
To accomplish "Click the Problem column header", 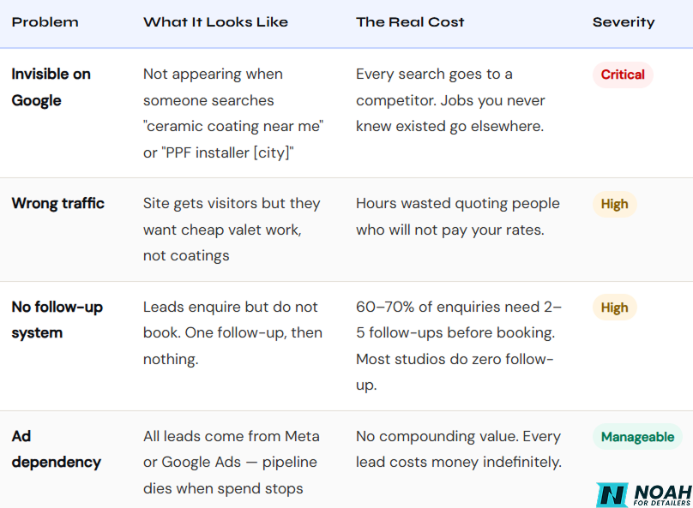I will click(45, 22).
